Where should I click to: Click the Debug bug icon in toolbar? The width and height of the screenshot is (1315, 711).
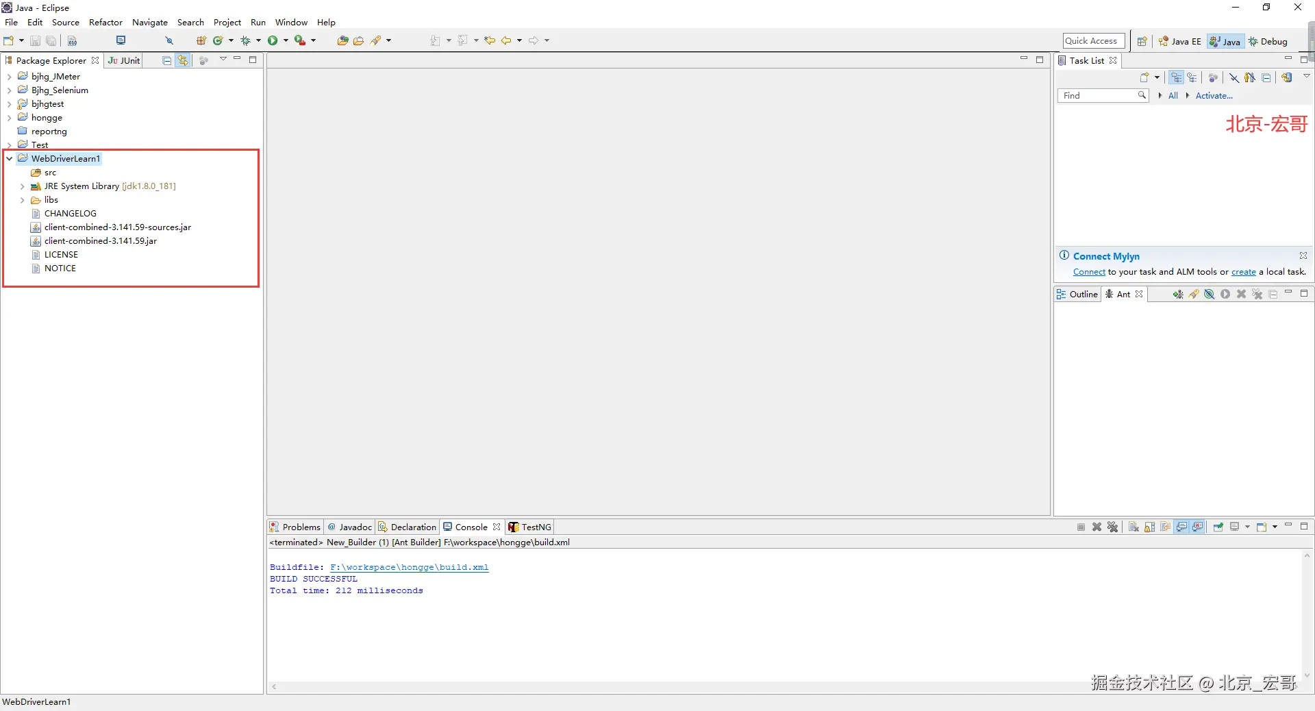pyautogui.click(x=245, y=41)
